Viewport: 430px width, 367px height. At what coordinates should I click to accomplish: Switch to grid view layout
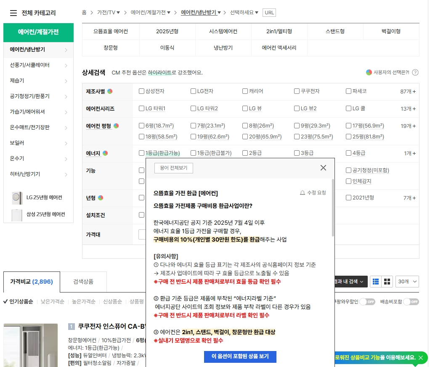[x=386, y=282]
